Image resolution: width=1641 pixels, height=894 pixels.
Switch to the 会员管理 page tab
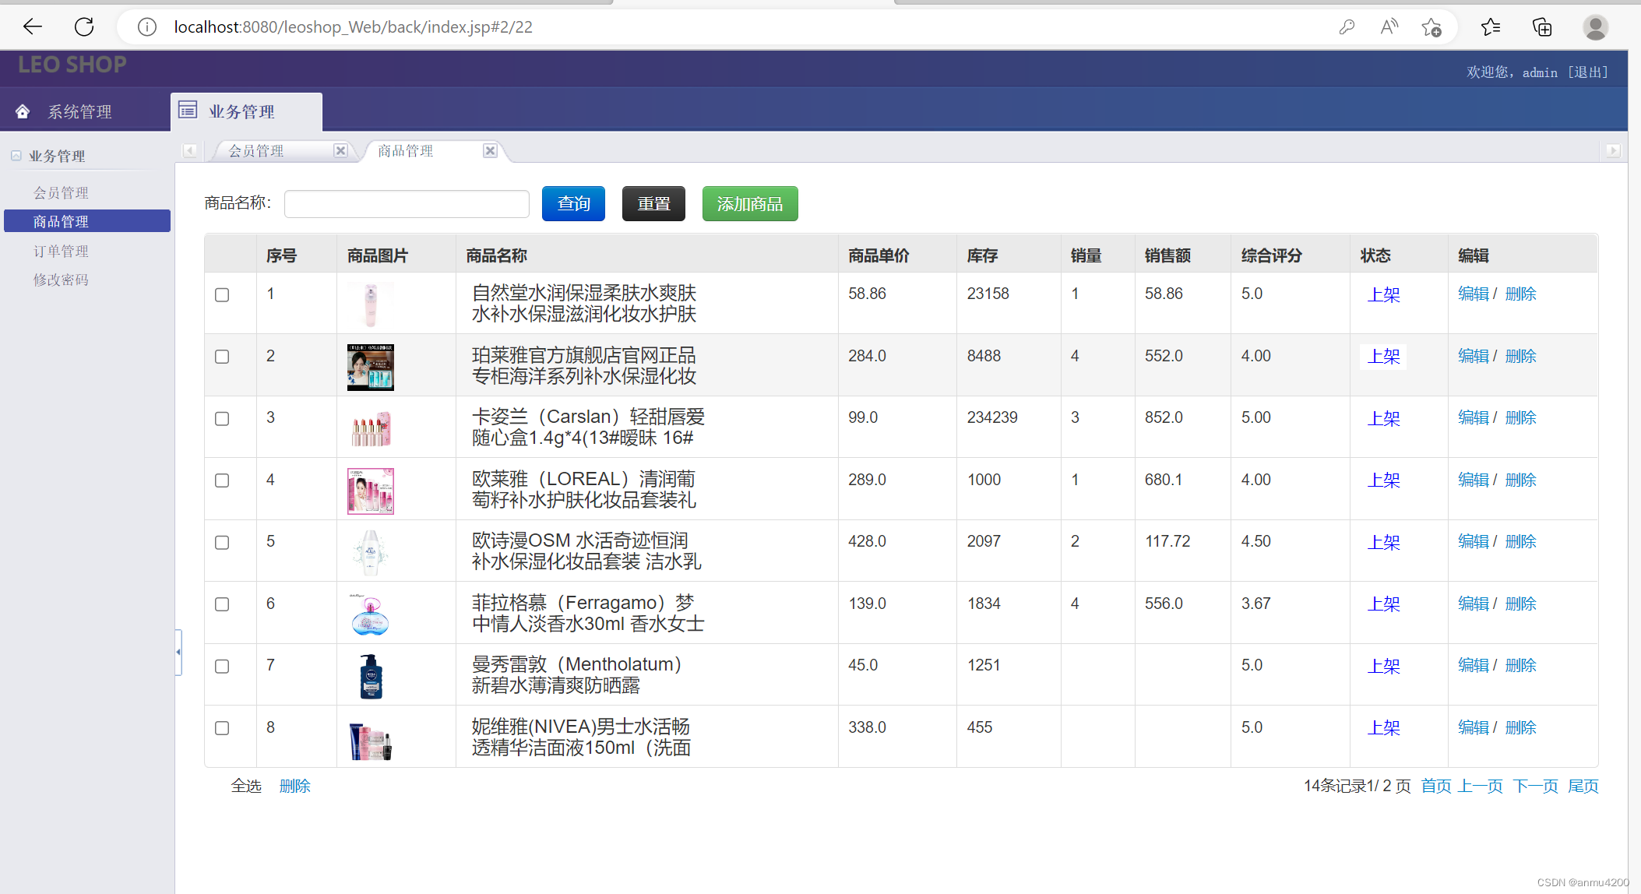(x=256, y=150)
